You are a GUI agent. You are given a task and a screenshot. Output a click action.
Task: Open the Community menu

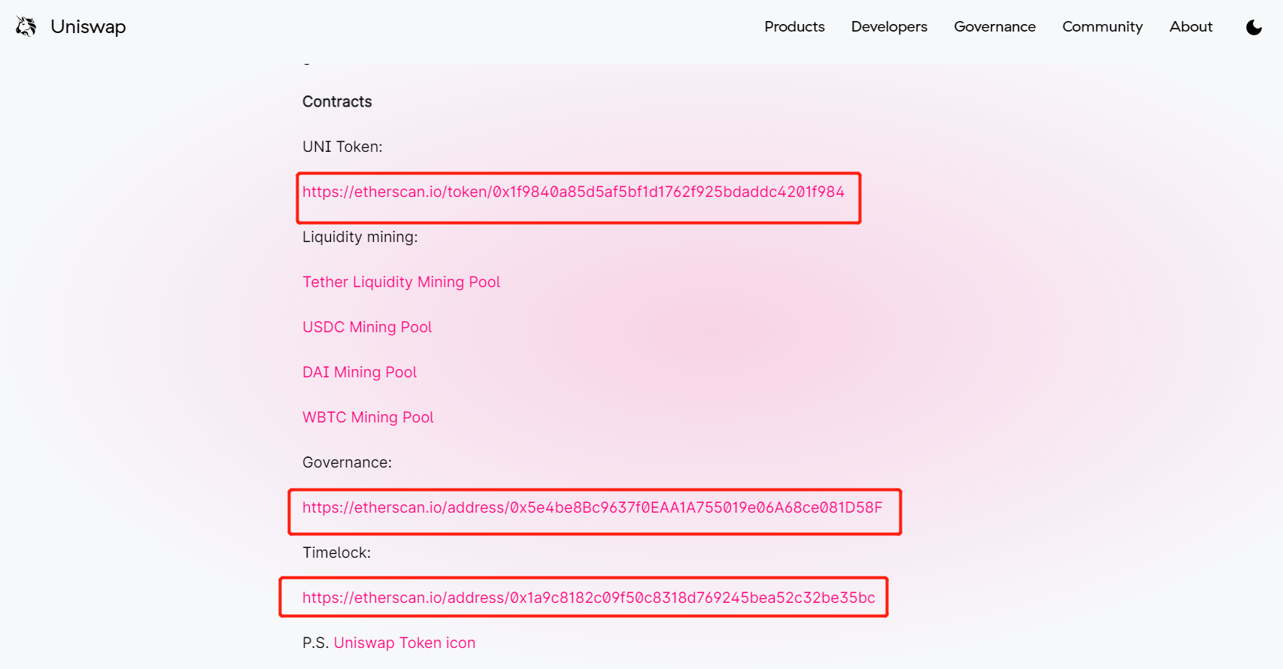1103,26
